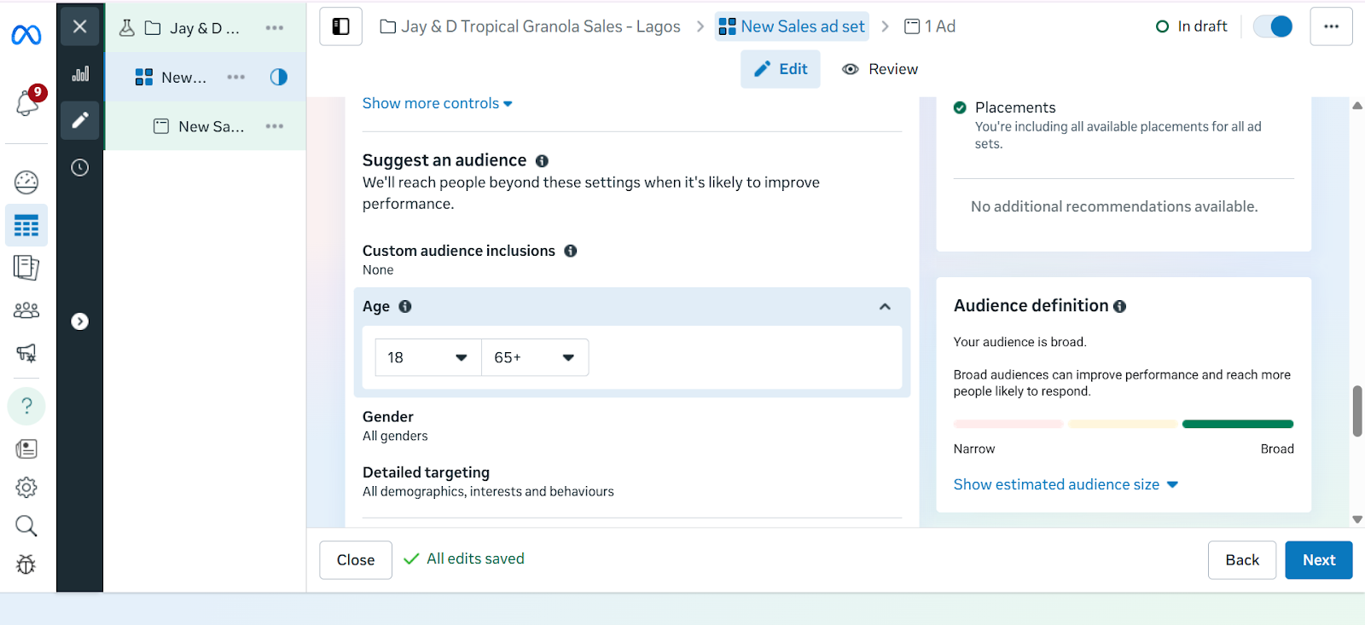The height and width of the screenshot is (625, 1365).
Task: Click scrollbar up arrow
Action: click(1357, 106)
